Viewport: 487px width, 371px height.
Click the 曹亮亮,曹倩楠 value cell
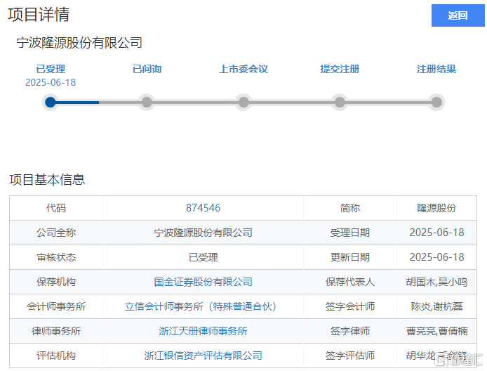(x=436, y=331)
